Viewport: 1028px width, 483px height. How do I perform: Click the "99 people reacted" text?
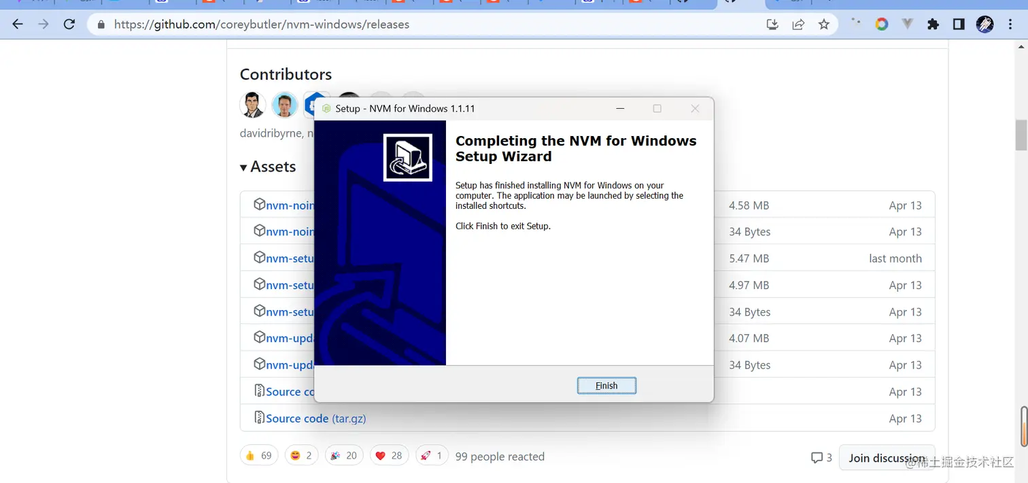[500, 456]
